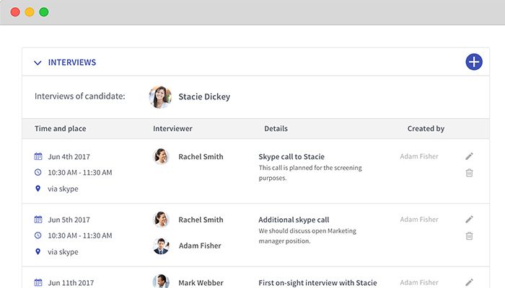Click the location pin for first via skype

(38, 189)
